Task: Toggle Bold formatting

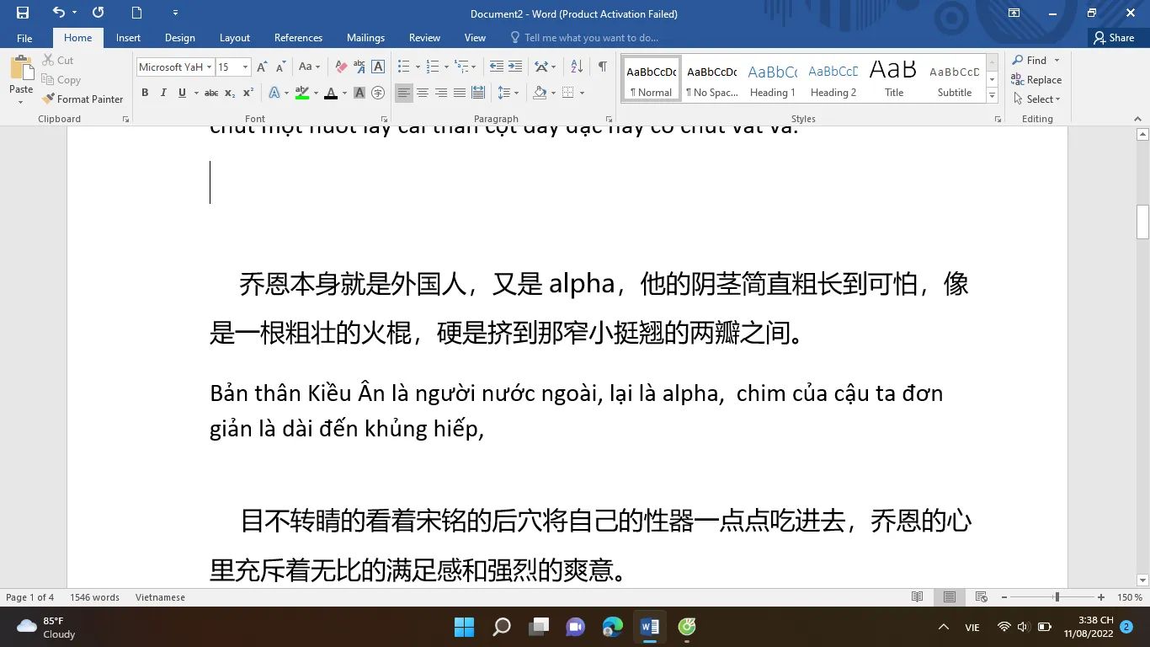Action: coord(145,93)
